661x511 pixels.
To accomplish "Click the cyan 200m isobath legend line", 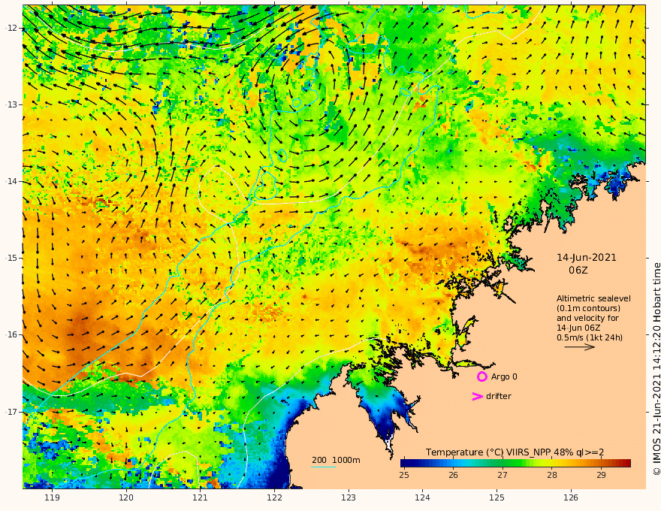I will pos(324,467).
